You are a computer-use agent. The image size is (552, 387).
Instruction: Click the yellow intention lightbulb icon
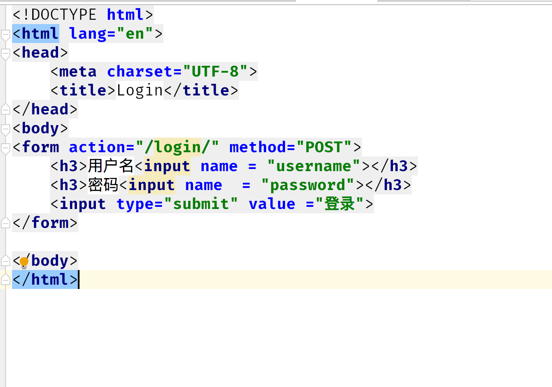[x=24, y=262]
